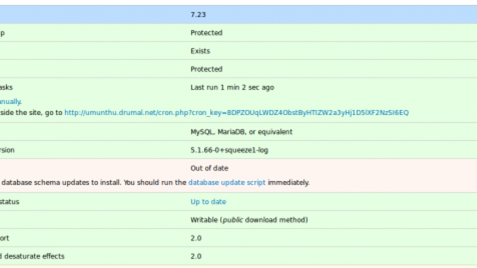Select the Last run 1 min 2 sec ago cell

coord(232,87)
